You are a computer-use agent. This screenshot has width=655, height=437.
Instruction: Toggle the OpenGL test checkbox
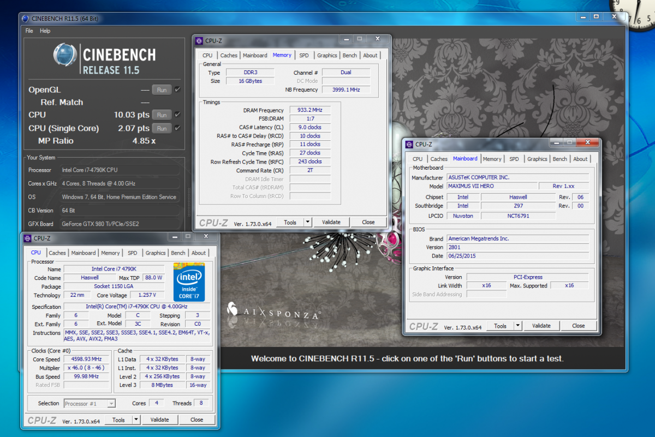[x=177, y=89]
